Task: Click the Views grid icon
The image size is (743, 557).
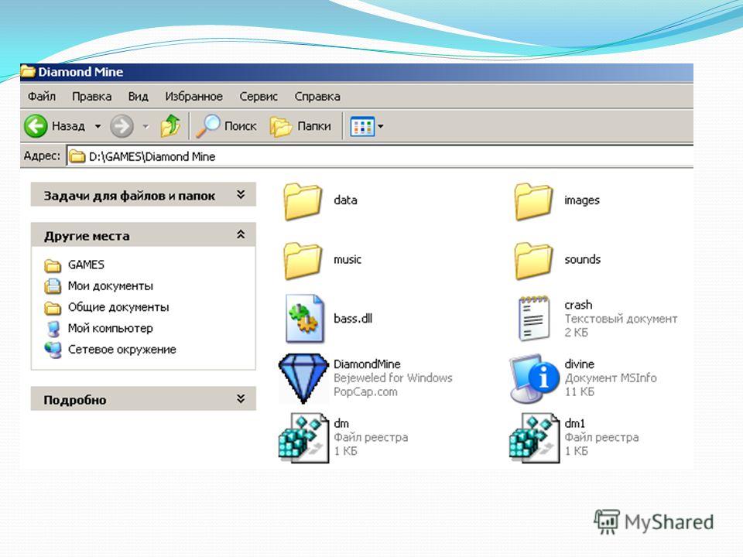Action: [362, 126]
